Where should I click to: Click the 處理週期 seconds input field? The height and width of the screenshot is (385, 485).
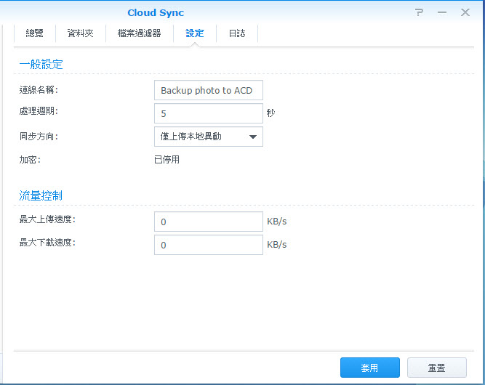point(209,113)
